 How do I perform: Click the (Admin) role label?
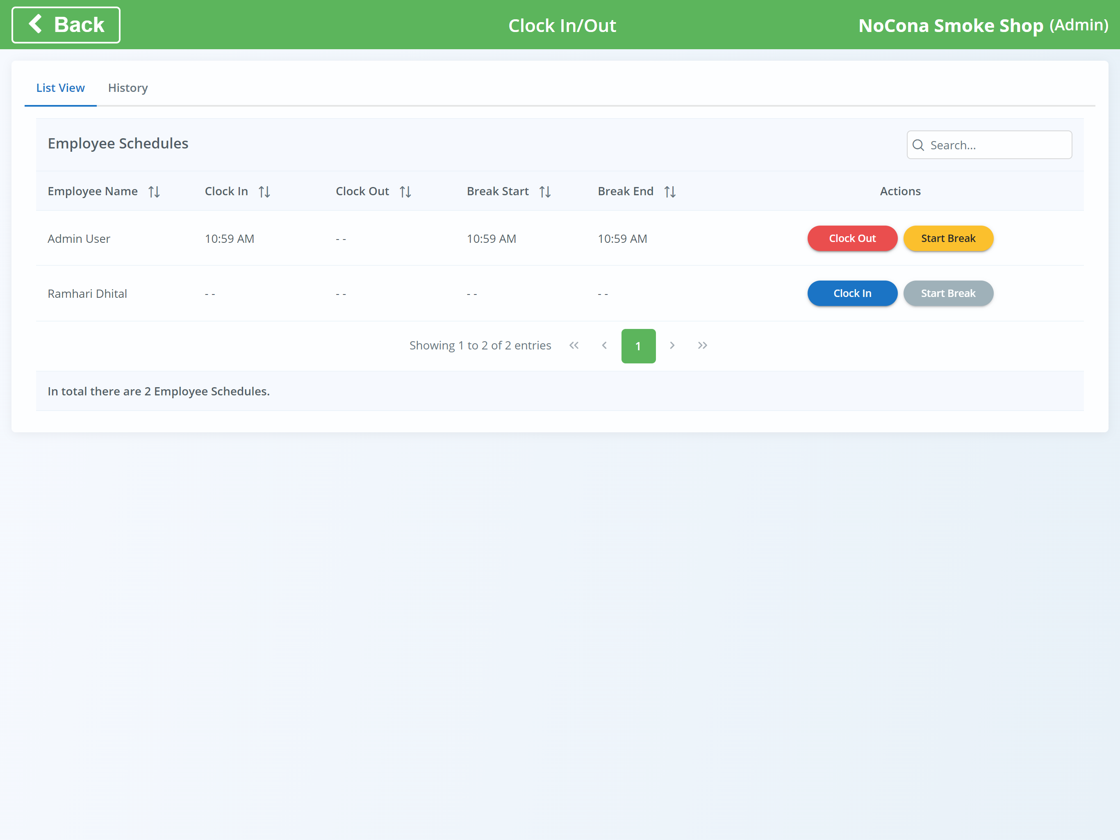(1079, 25)
